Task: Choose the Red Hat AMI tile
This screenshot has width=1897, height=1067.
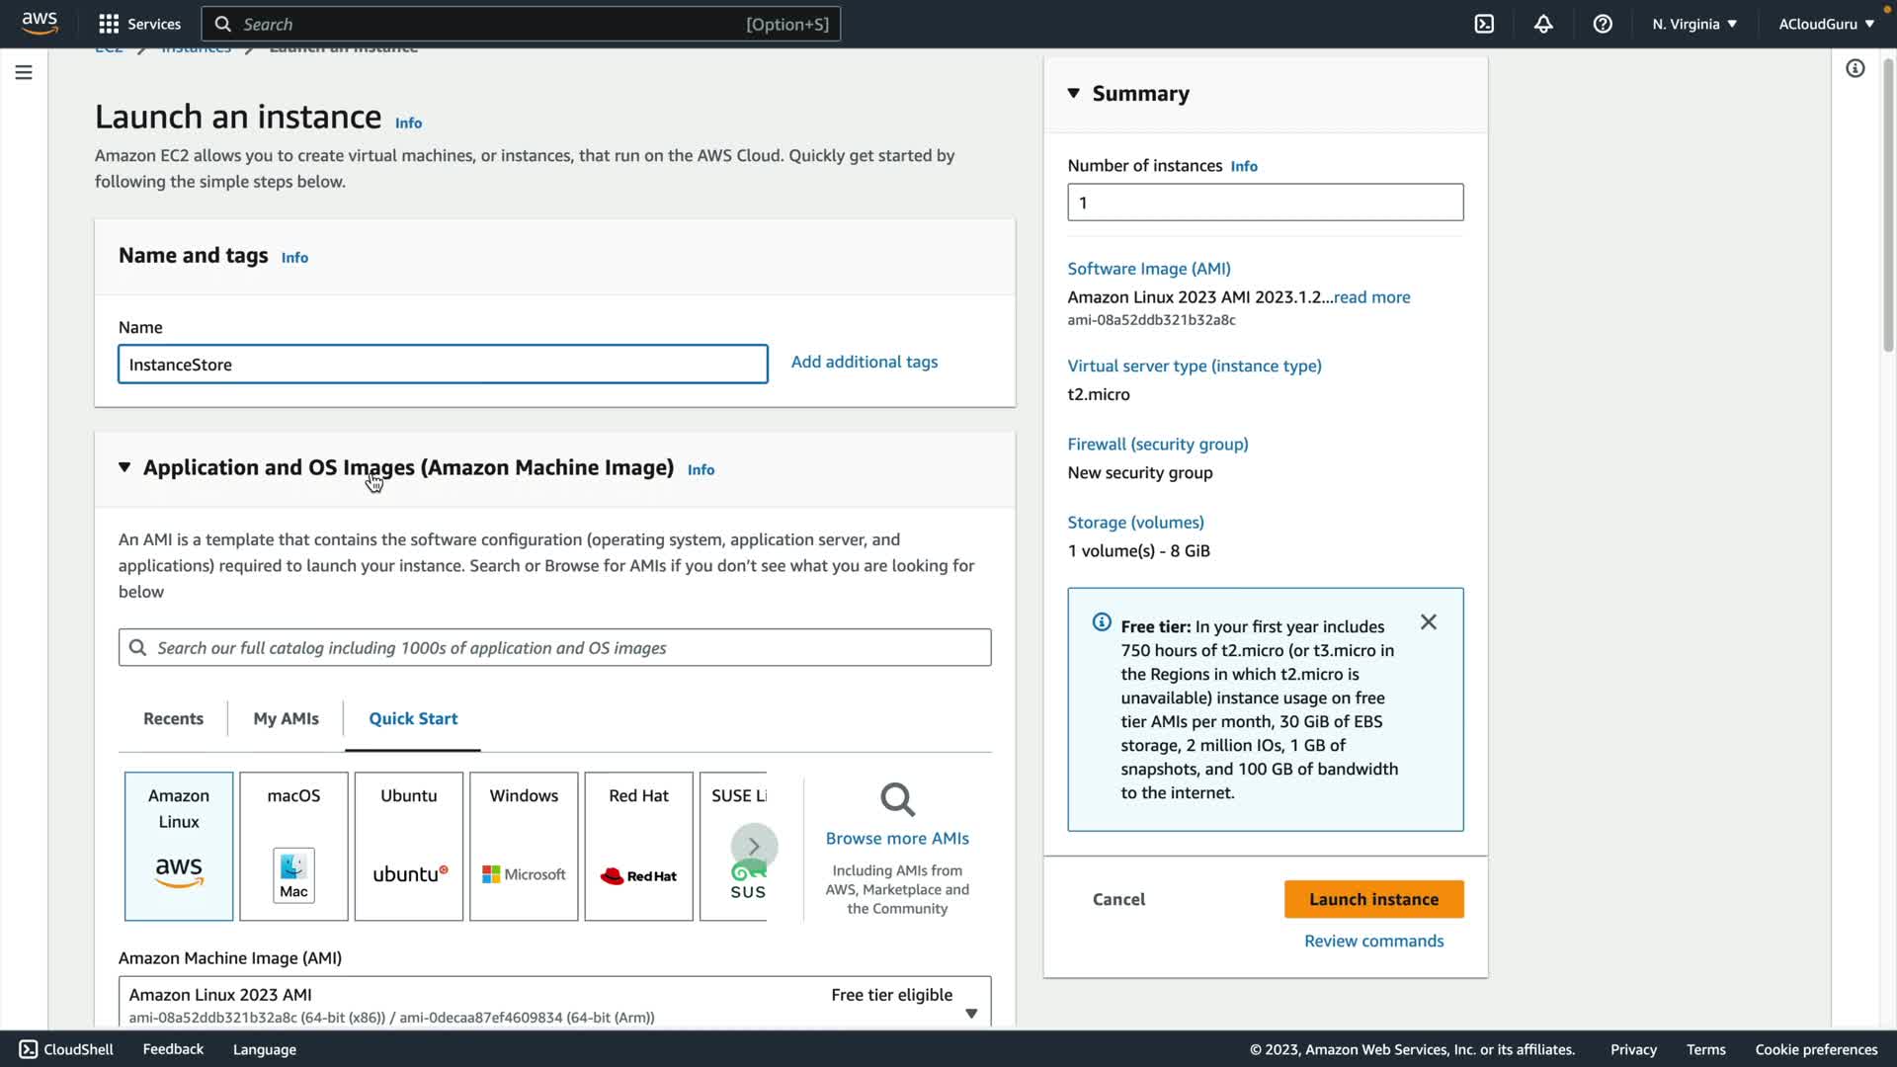Action: tap(638, 846)
